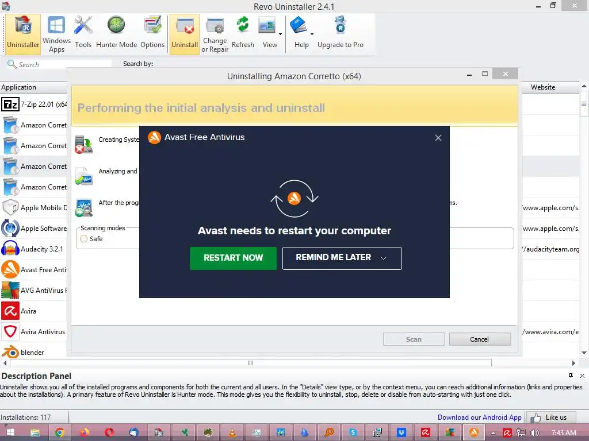The image size is (589, 441).
Task: Select the 7-Zip 22.01 entry
Action: click(33, 105)
